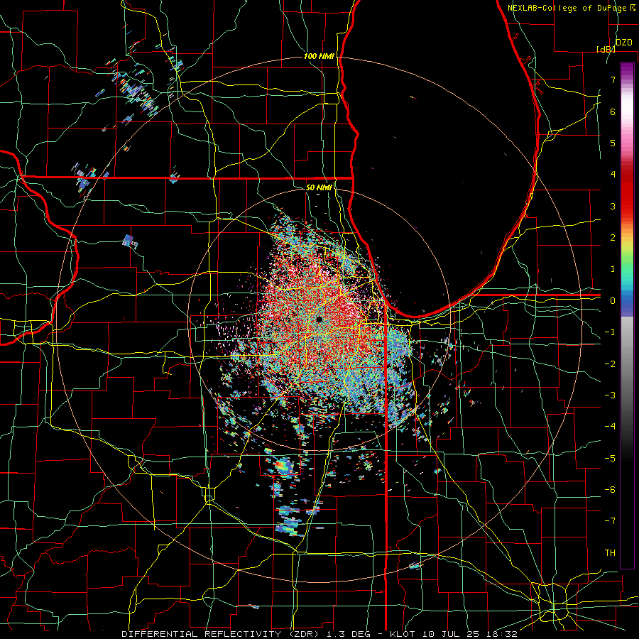Click the 5 value on color scale
The image size is (639, 639).
[613, 143]
